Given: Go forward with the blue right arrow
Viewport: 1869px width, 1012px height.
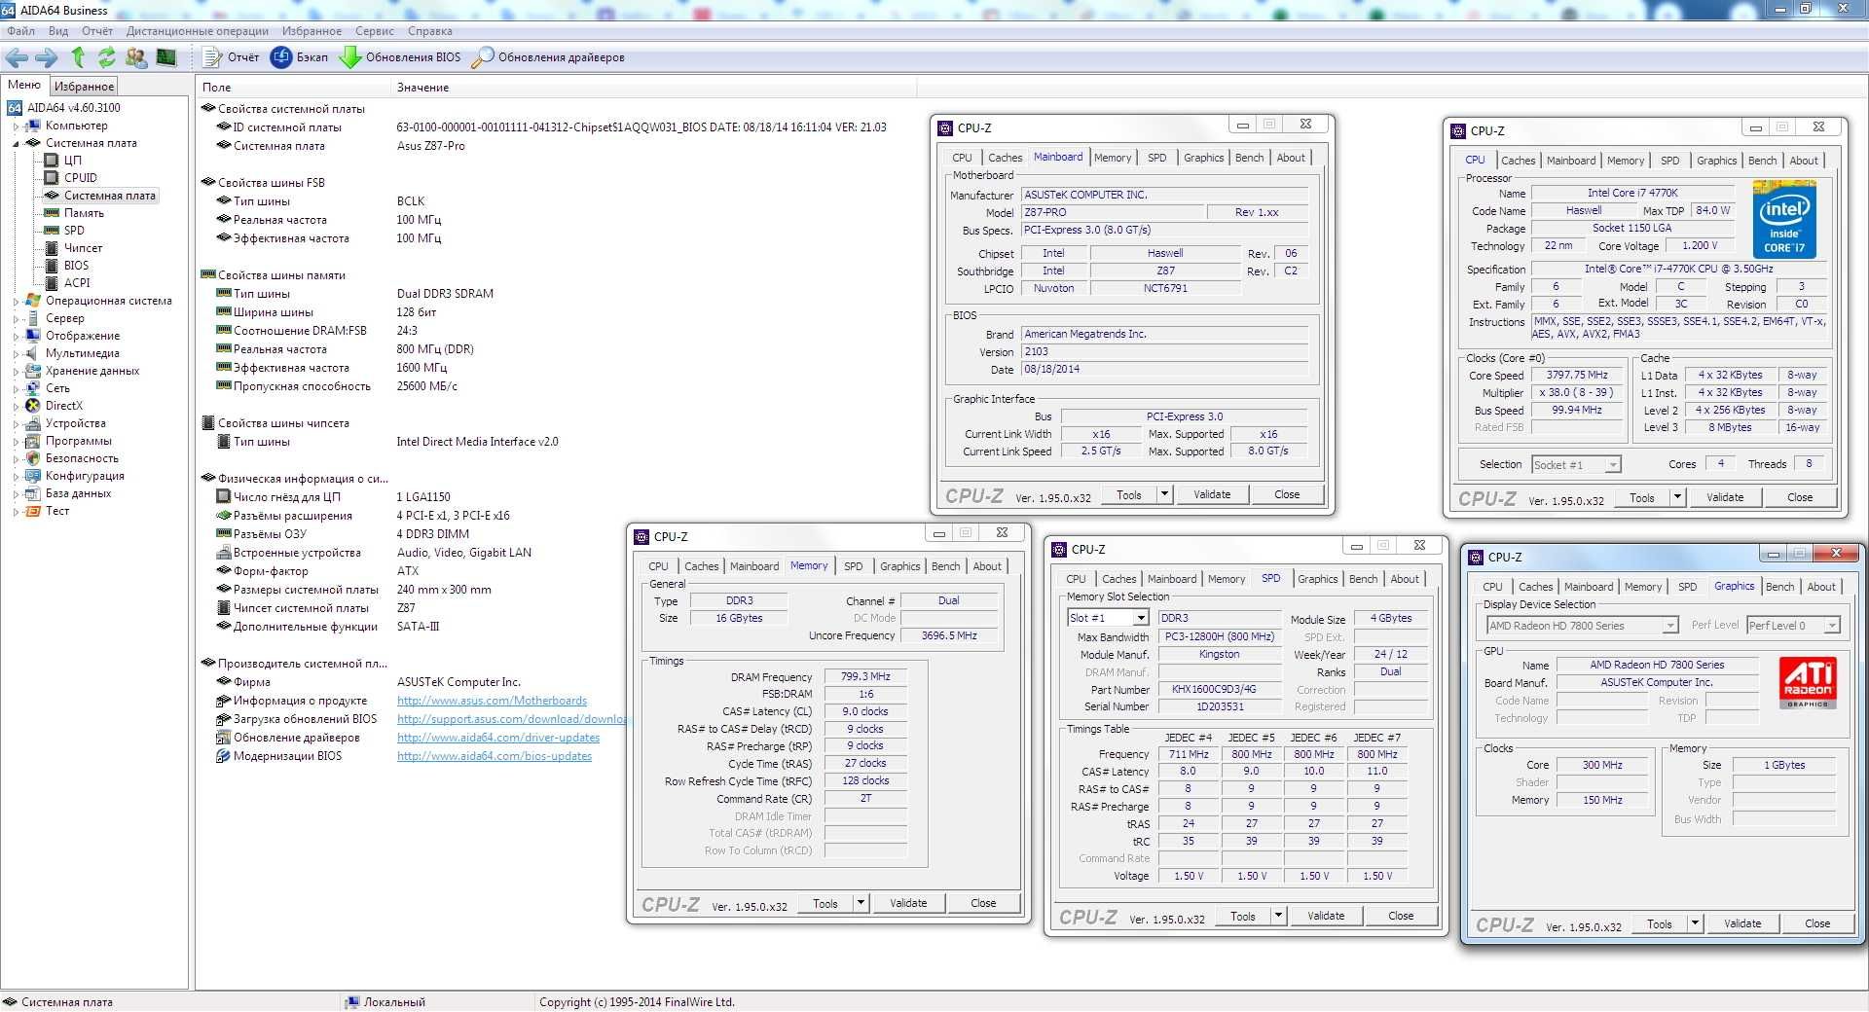Looking at the screenshot, I should (x=46, y=57).
